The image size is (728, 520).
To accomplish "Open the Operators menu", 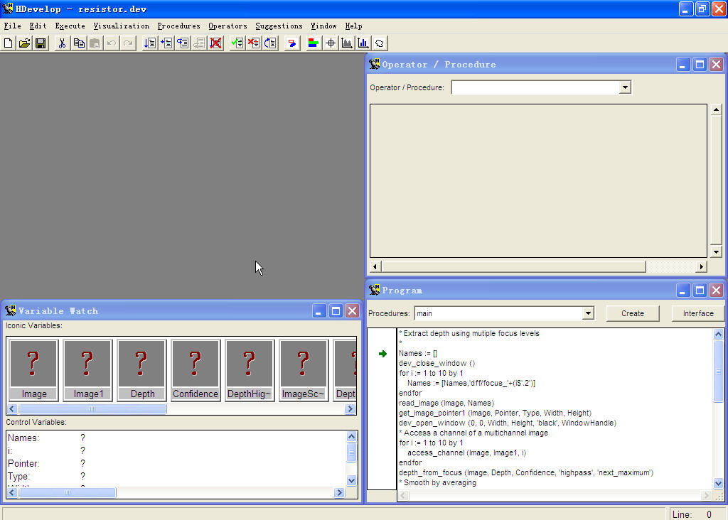I will click(x=227, y=26).
